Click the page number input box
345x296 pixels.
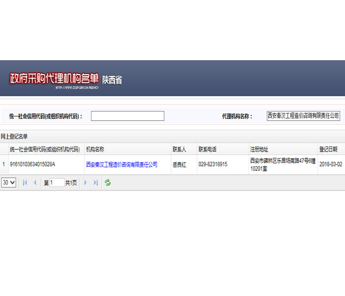57,183
